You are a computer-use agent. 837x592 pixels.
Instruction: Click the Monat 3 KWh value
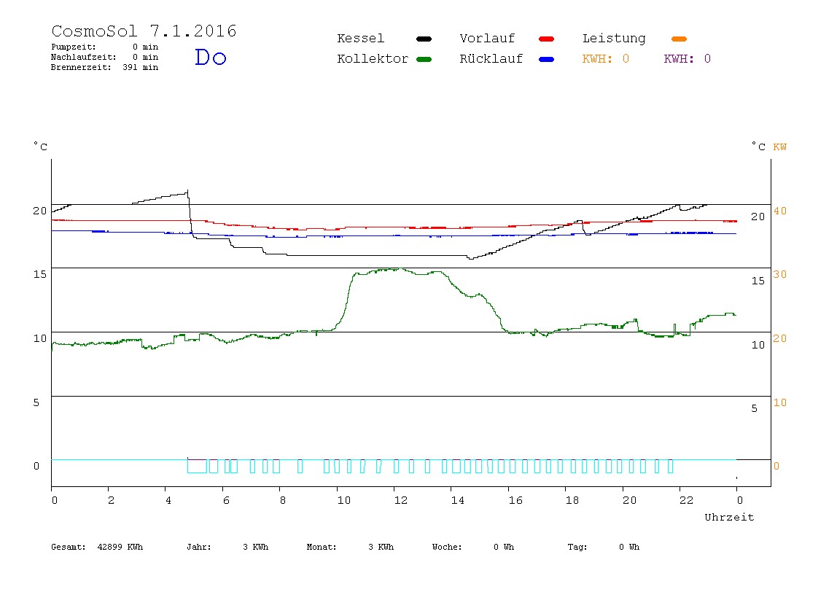(350, 547)
